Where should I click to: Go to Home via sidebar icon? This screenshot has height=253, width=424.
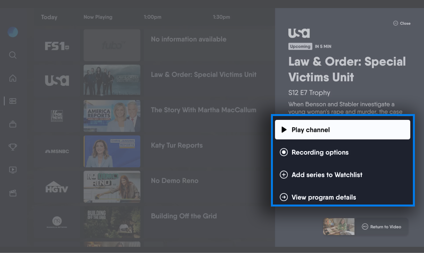point(13,78)
